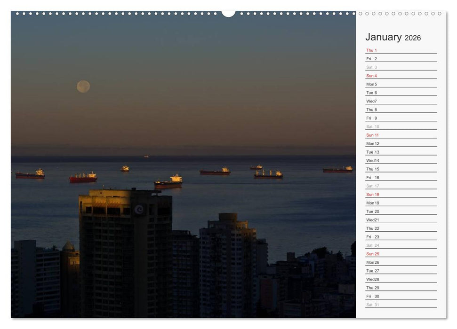This screenshot has width=457, height=329.
Task: Select the Fri 16 date row
Action: pyautogui.click(x=371, y=177)
